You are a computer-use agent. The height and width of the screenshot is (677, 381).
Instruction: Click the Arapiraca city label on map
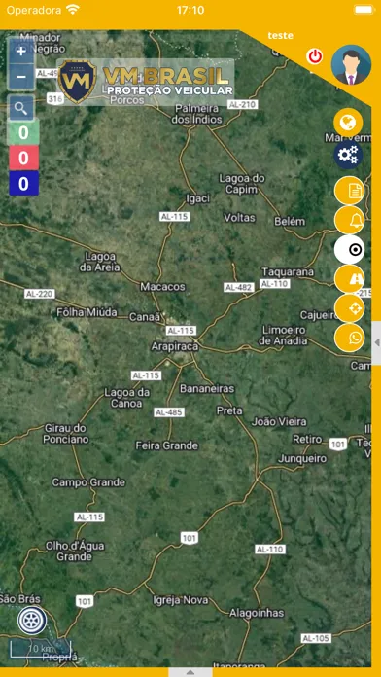click(x=175, y=346)
